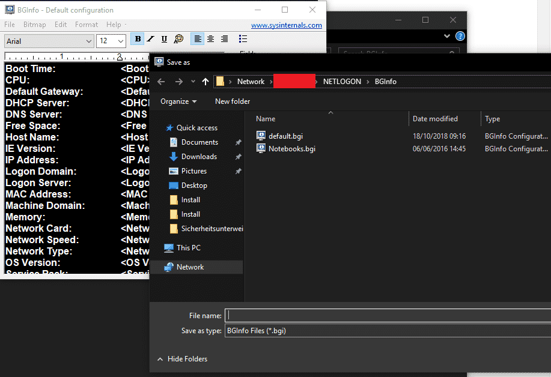Click the folder icon in address bar

pyautogui.click(x=220, y=82)
